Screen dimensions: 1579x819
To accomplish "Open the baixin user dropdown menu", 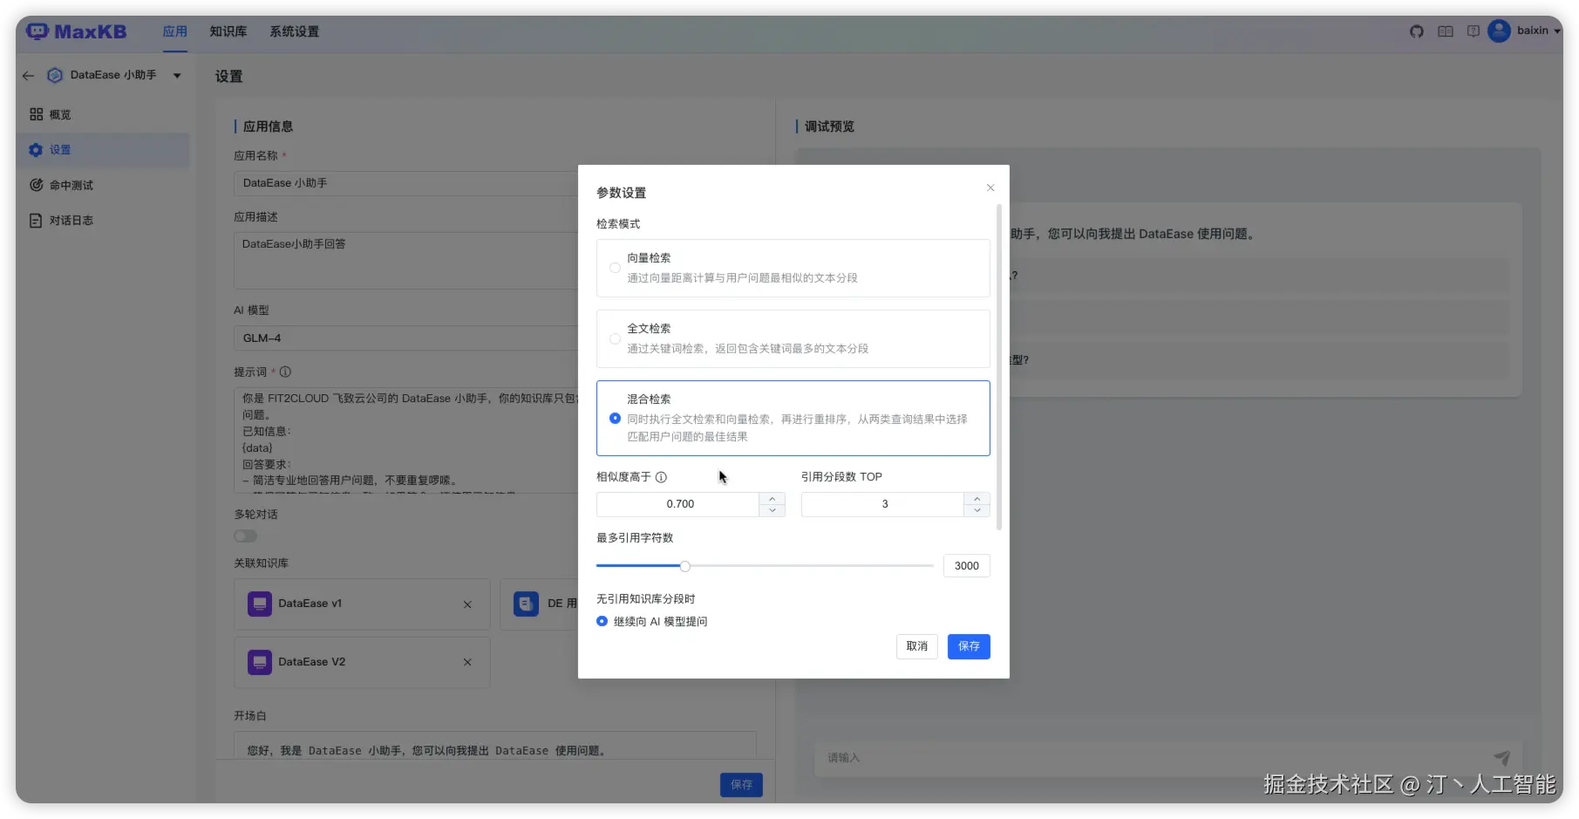I will pyautogui.click(x=1557, y=31).
